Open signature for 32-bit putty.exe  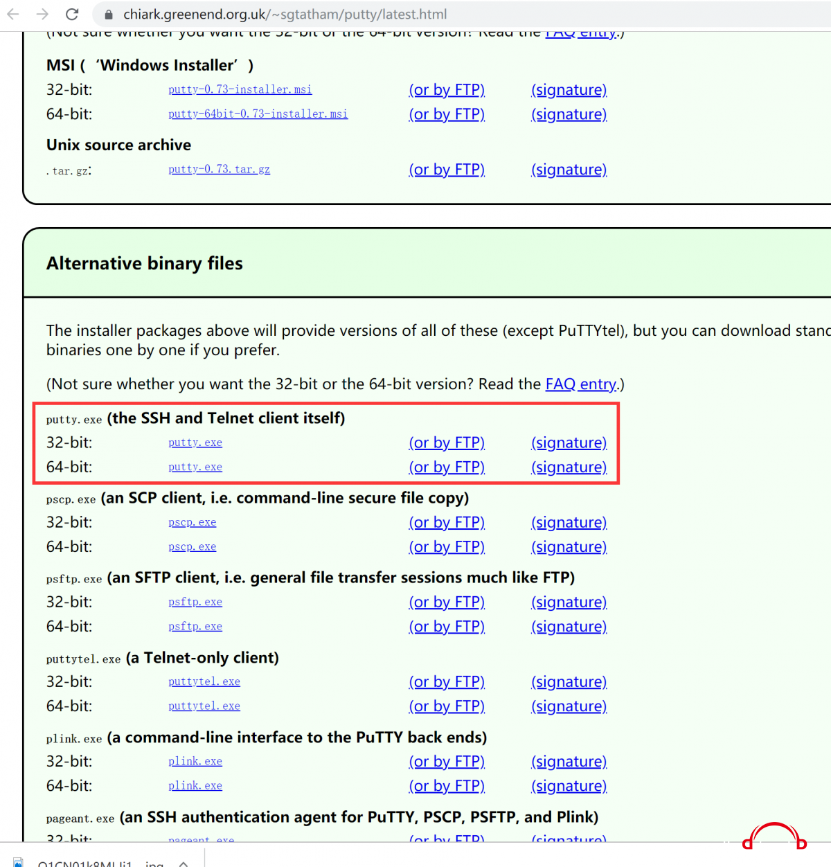click(569, 443)
